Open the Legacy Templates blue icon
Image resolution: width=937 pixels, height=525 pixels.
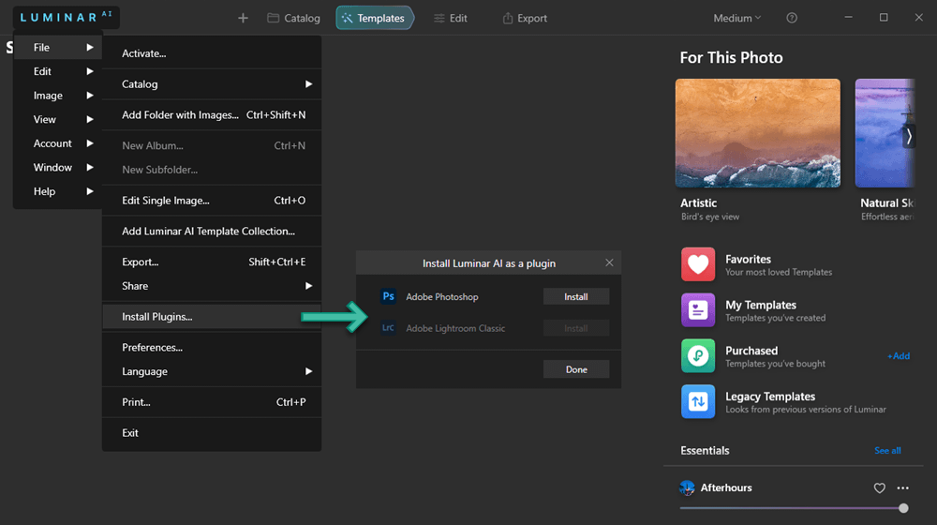[698, 401]
